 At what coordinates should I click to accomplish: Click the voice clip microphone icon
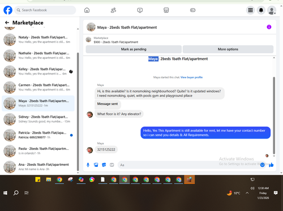88,165
